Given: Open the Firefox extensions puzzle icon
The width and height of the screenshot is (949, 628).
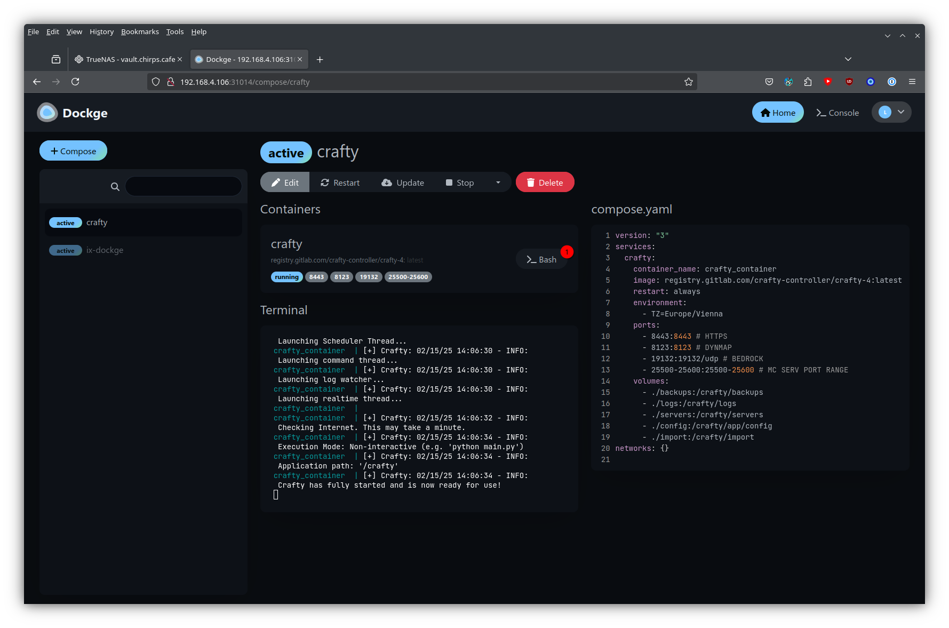Looking at the screenshot, I should [x=808, y=82].
